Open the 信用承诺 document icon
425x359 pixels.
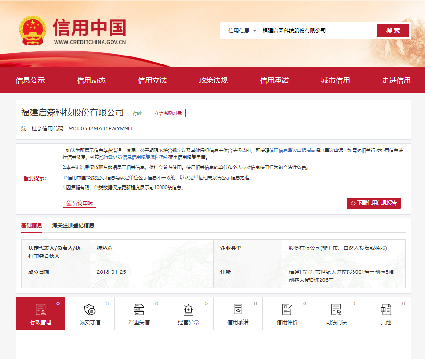tap(238, 310)
